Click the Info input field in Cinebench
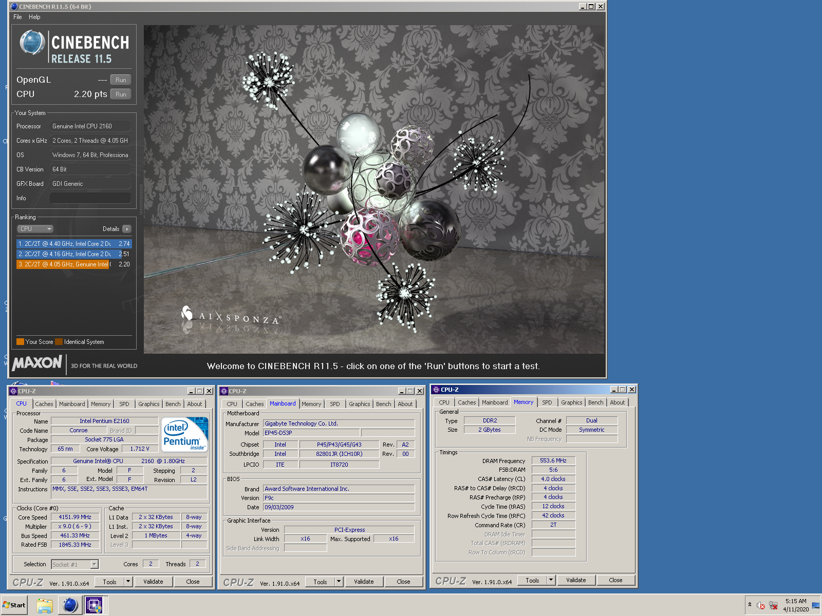This screenshot has height=616, width=822. [x=90, y=198]
